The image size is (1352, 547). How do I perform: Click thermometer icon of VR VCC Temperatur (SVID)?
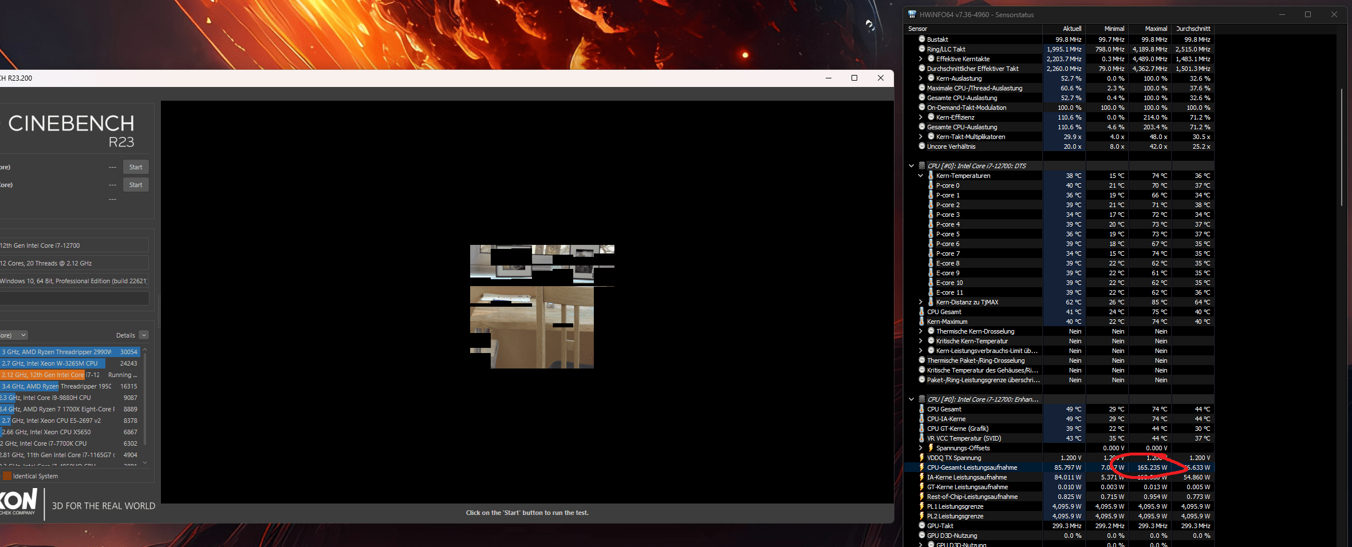(x=921, y=438)
